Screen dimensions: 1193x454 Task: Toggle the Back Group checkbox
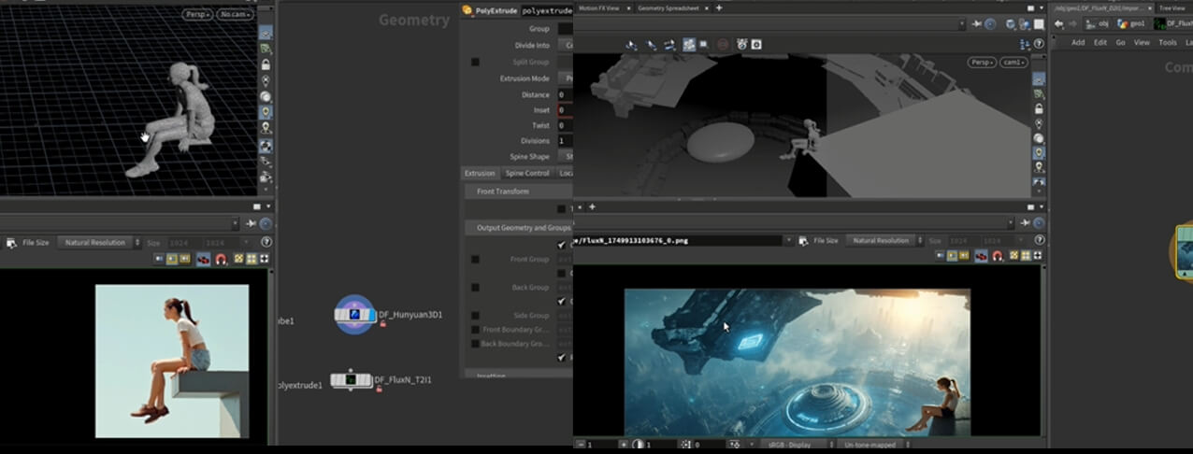(x=475, y=288)
